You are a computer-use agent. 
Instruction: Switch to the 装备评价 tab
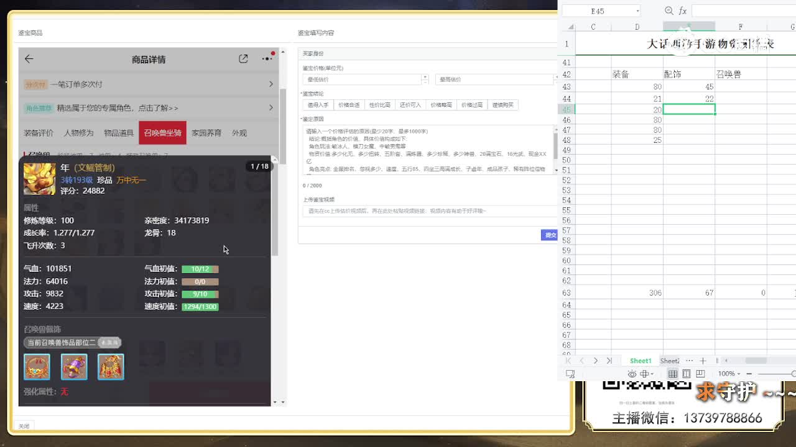[39, 133]
